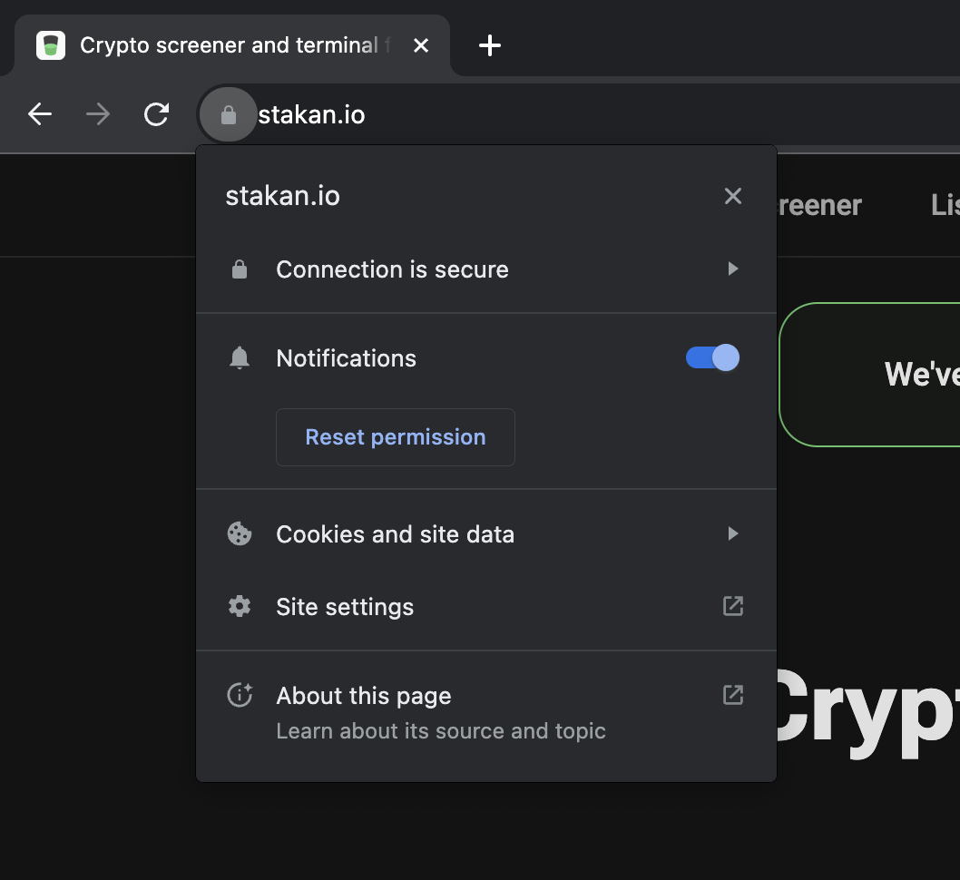Click the green outlined We've banner

click(869, 375)
